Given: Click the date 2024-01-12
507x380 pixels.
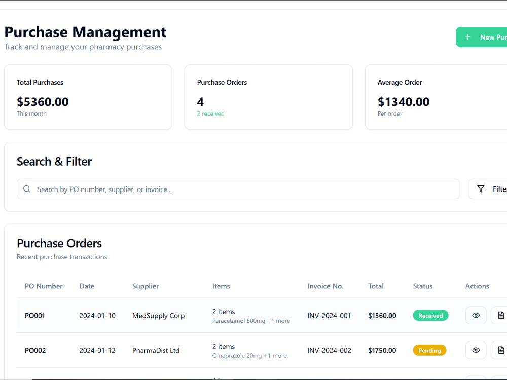Looking at the screenshot, I should pyautogui.click(x=97, y=350).
